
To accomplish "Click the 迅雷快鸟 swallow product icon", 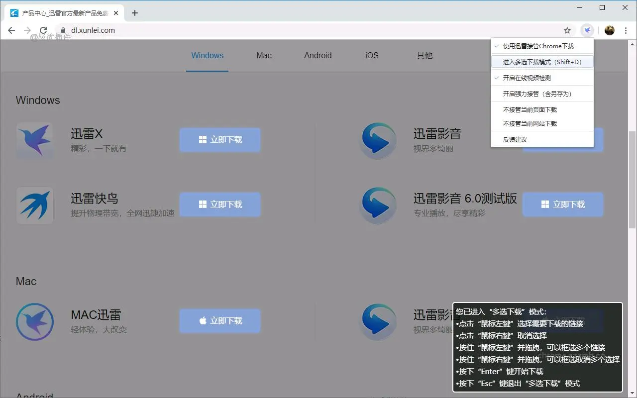I will (x=35, y=204).
